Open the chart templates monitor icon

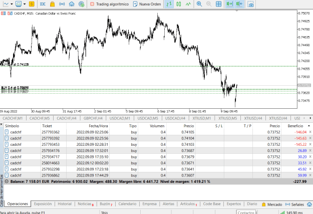point(19,4)
